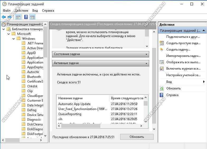Maximize the Task Scheduler window
The image size is (207, 149).
pyautogui.click(x=192, y=4)
